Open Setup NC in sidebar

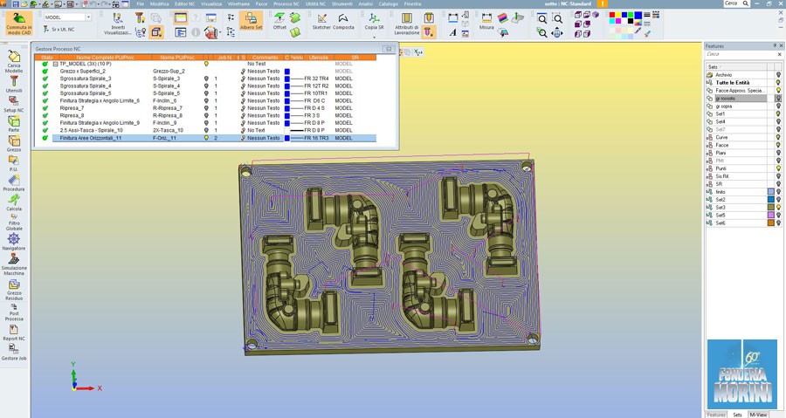pos(13,104)
